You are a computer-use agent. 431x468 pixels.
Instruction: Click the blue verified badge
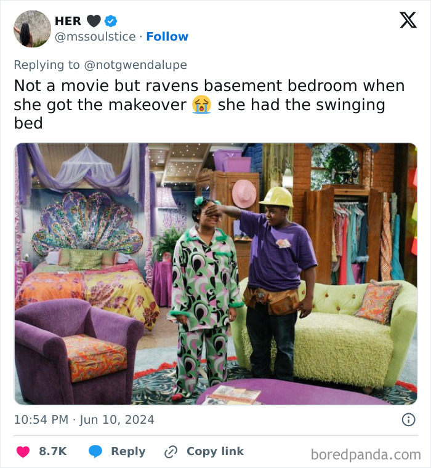coord(111,21)
